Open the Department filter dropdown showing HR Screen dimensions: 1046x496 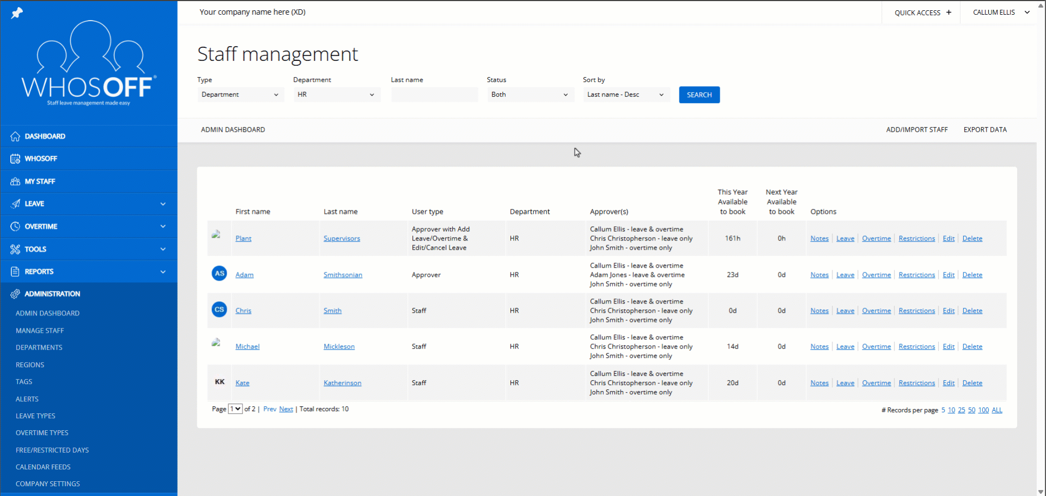[336, 95]
